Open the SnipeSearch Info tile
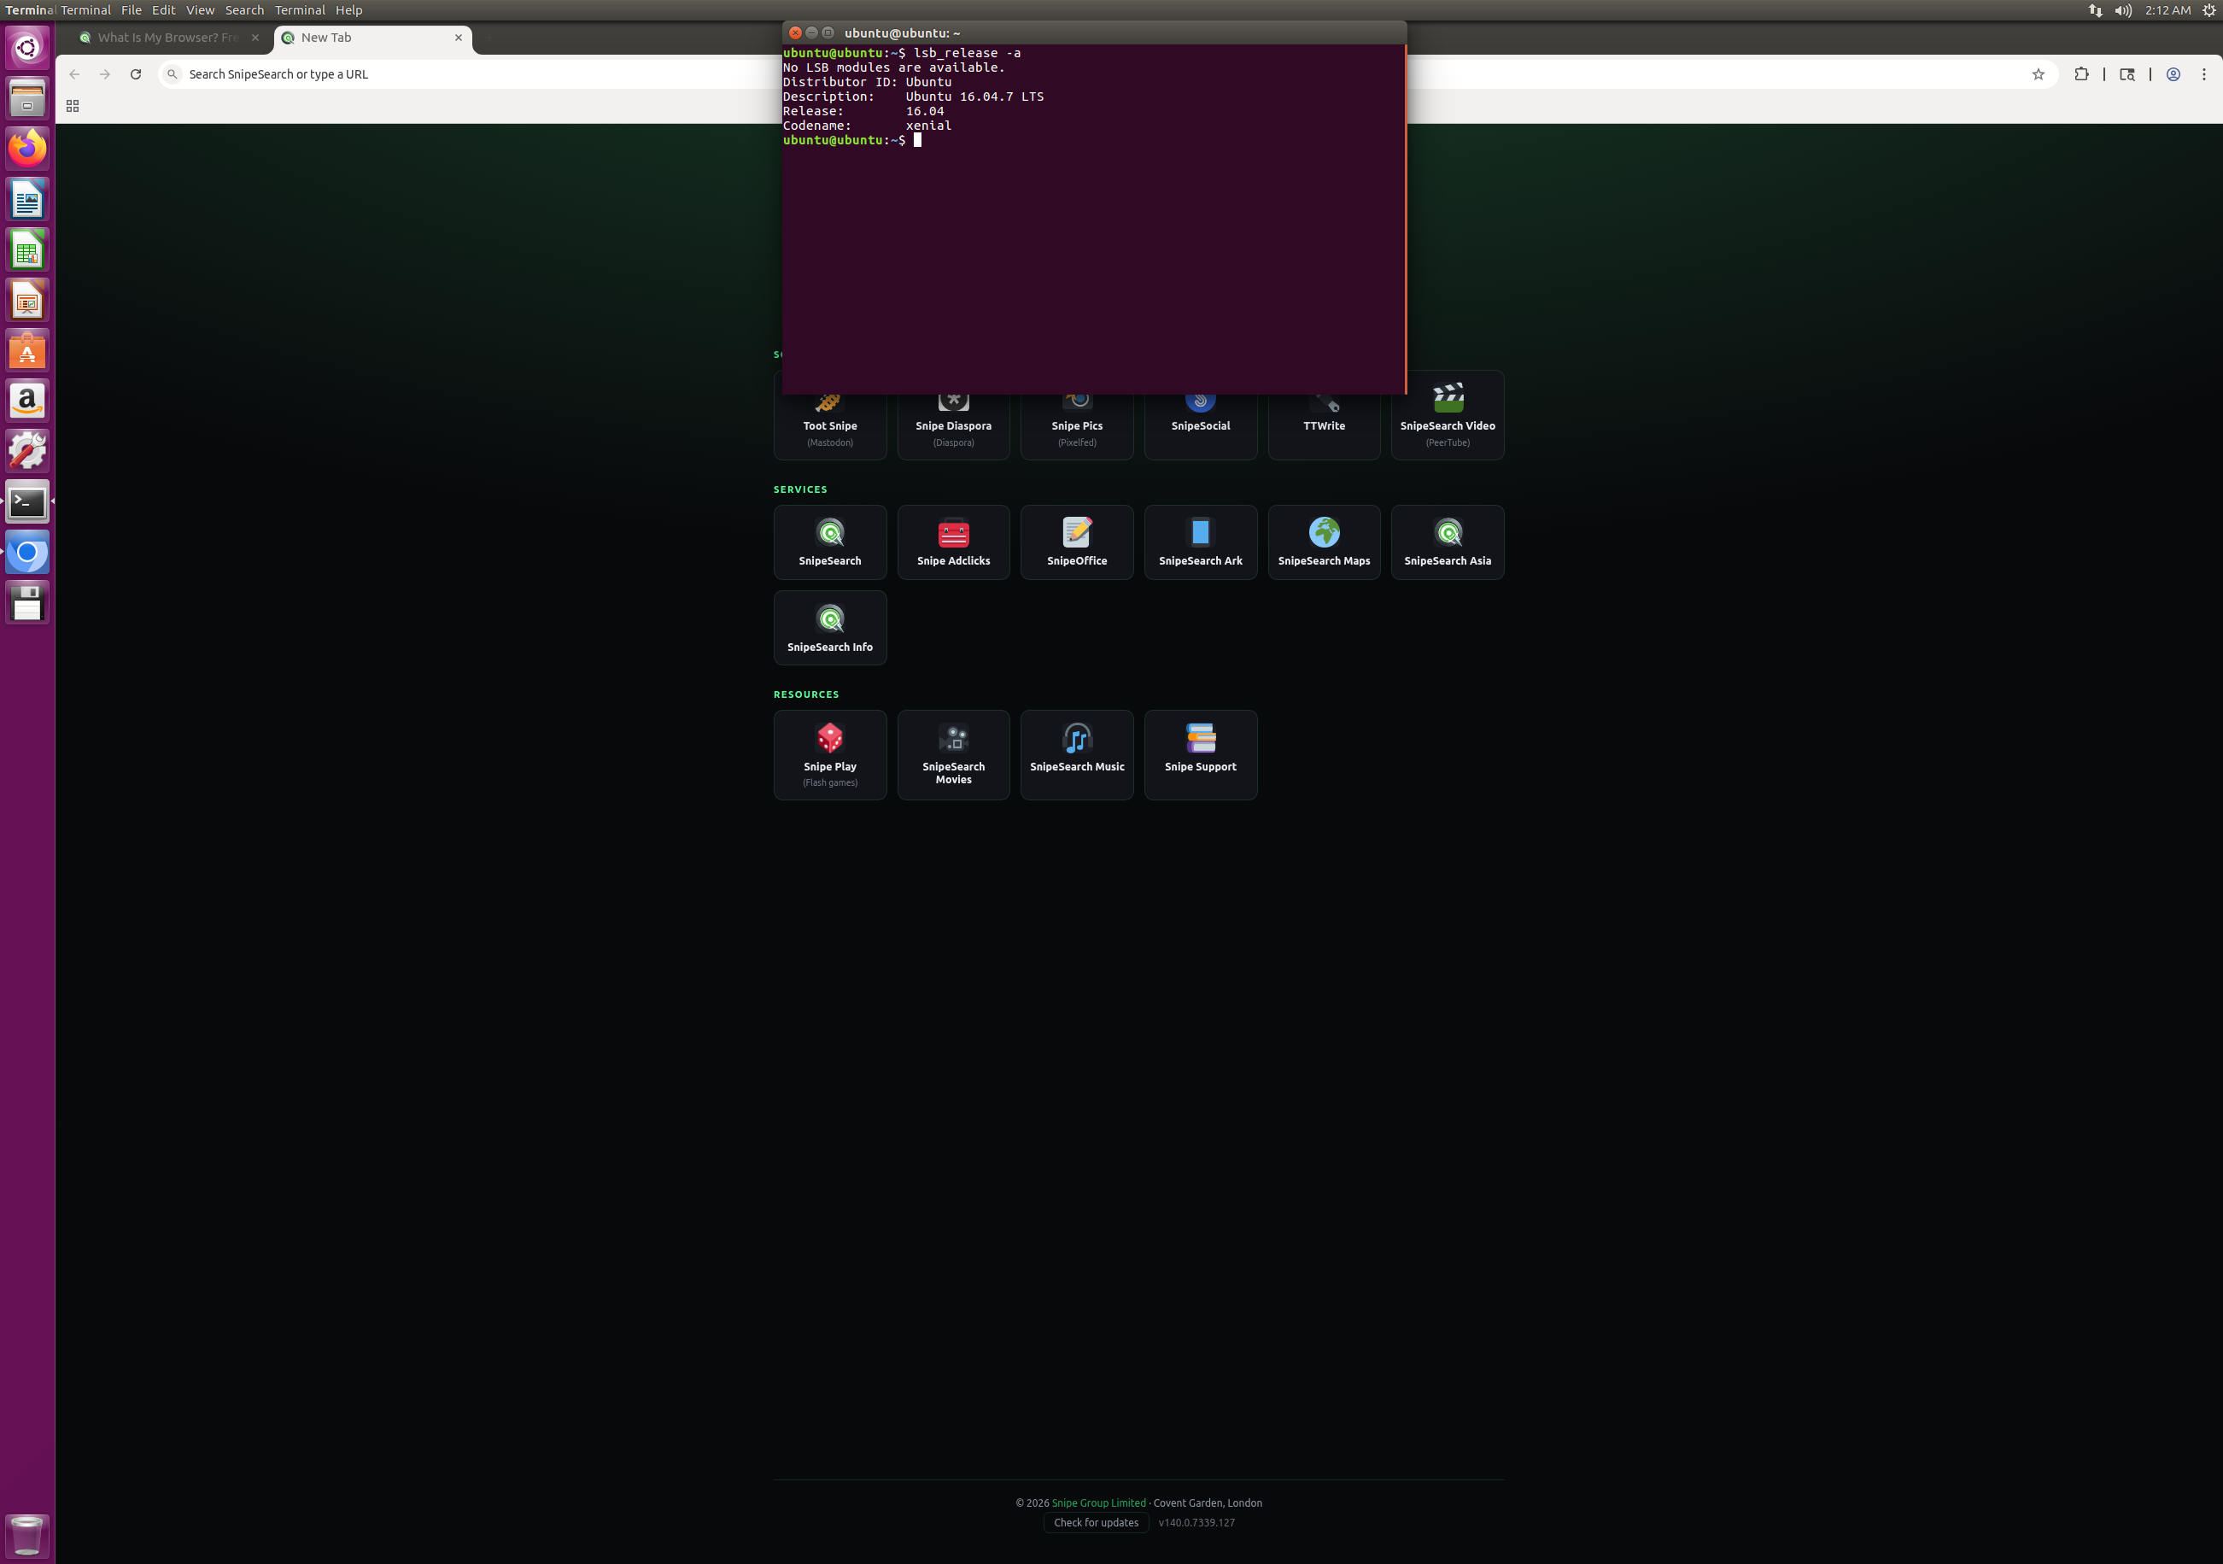 tap(830, 628)
